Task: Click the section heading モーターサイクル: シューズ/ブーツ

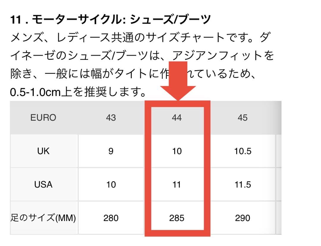Action: [110, 20]
